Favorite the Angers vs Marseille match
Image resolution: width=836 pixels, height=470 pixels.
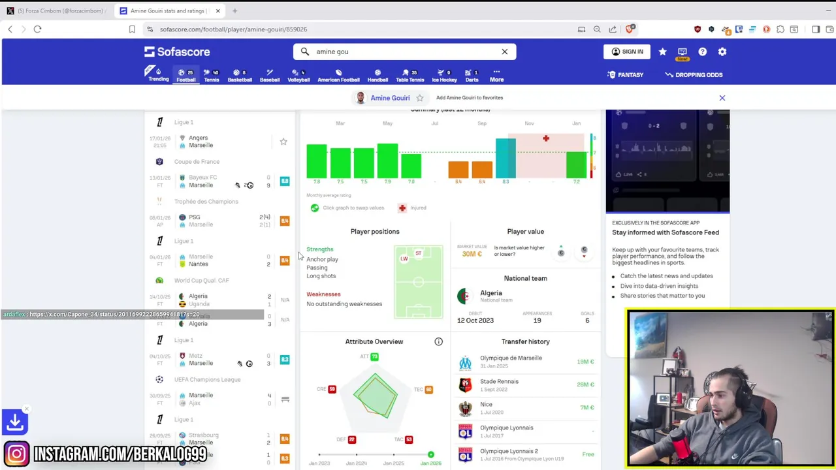pos(283,142)
